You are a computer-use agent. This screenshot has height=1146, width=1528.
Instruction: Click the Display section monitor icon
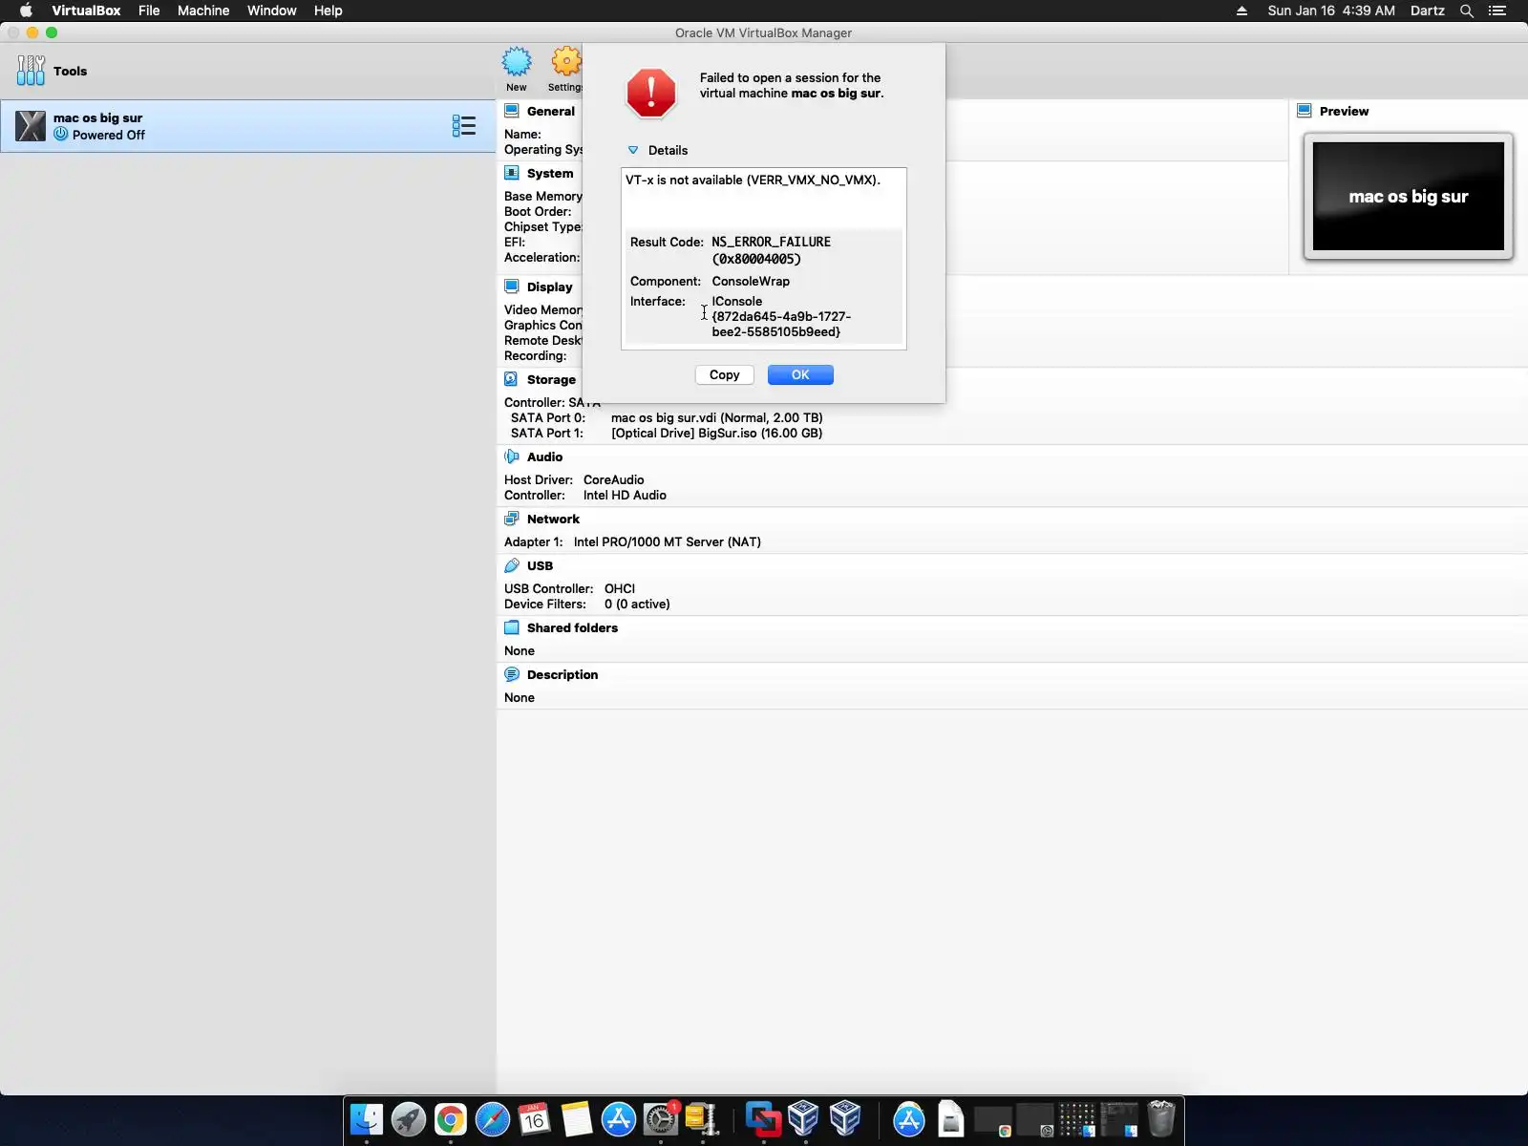coord(512,286)
